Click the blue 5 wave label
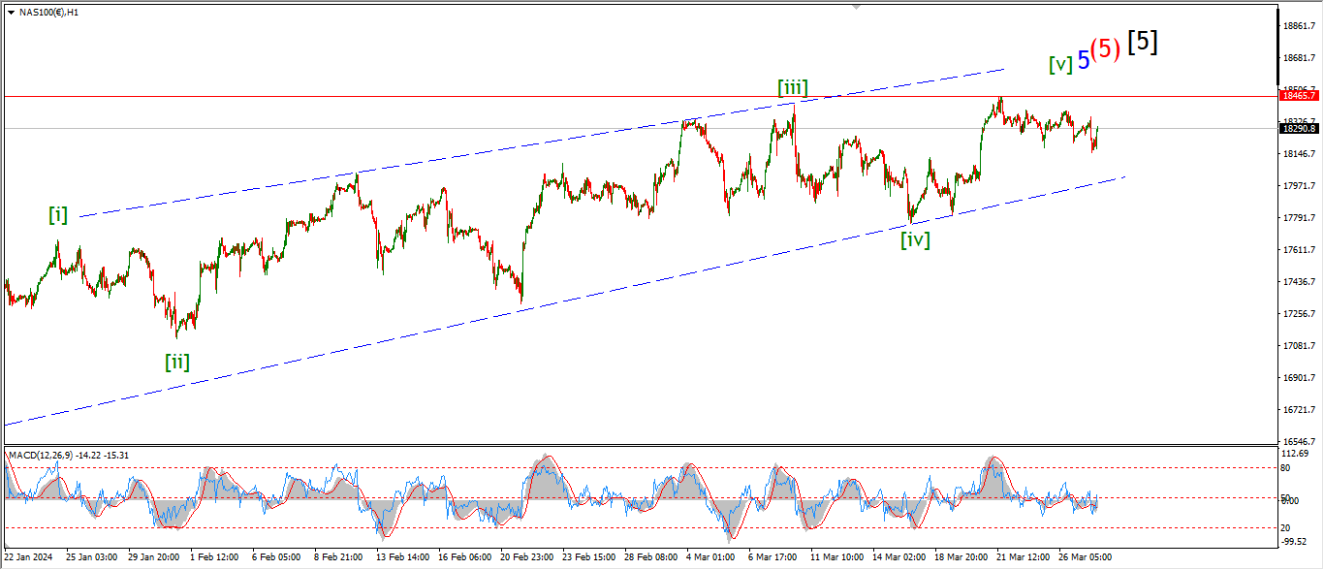1324x570 pixels. [x=1083, y=59]
